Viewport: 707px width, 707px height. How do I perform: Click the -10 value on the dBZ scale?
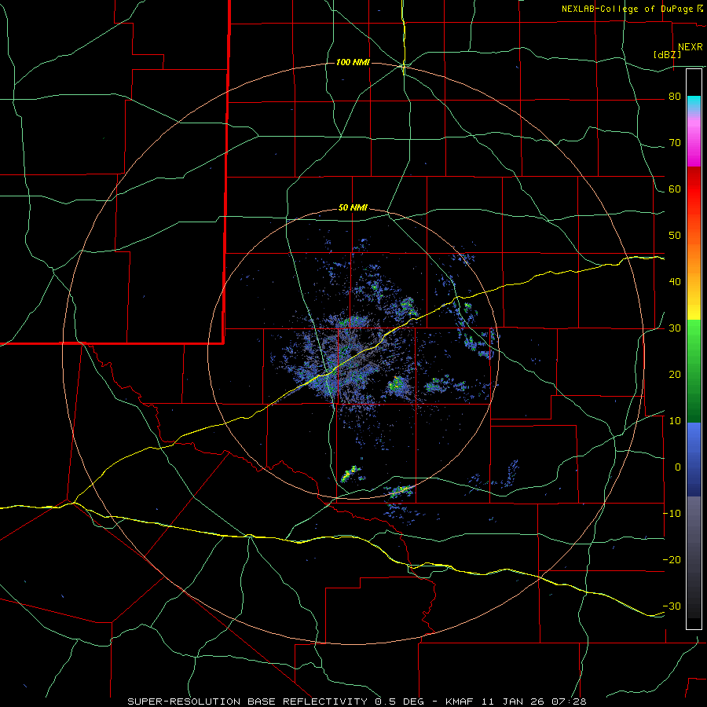(672, 514)
